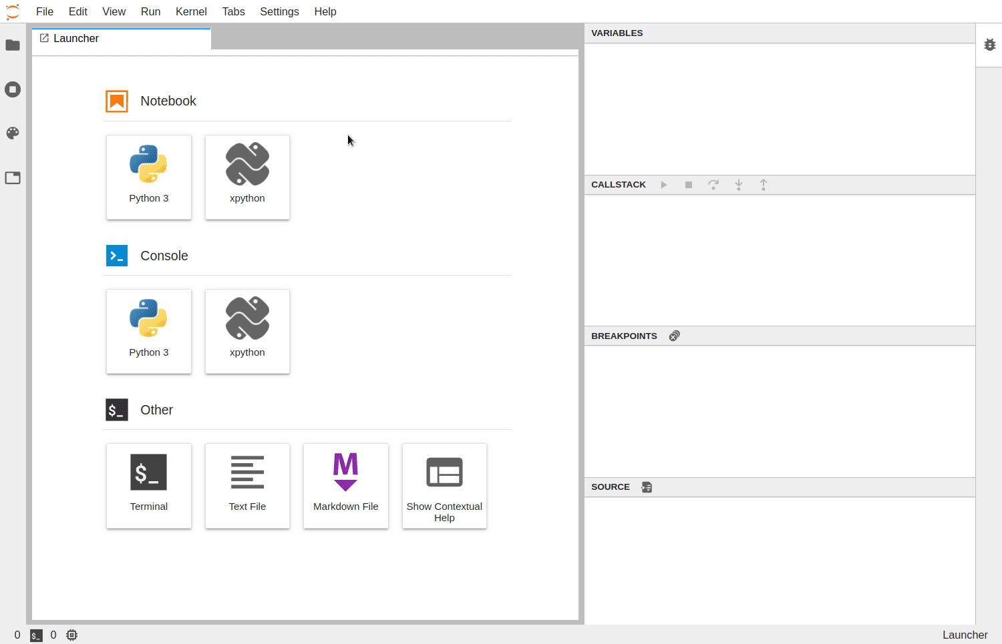Show running terminals and kernels panel
Viewport: 1002px width, 644px height.
click(x=13, y=89)
